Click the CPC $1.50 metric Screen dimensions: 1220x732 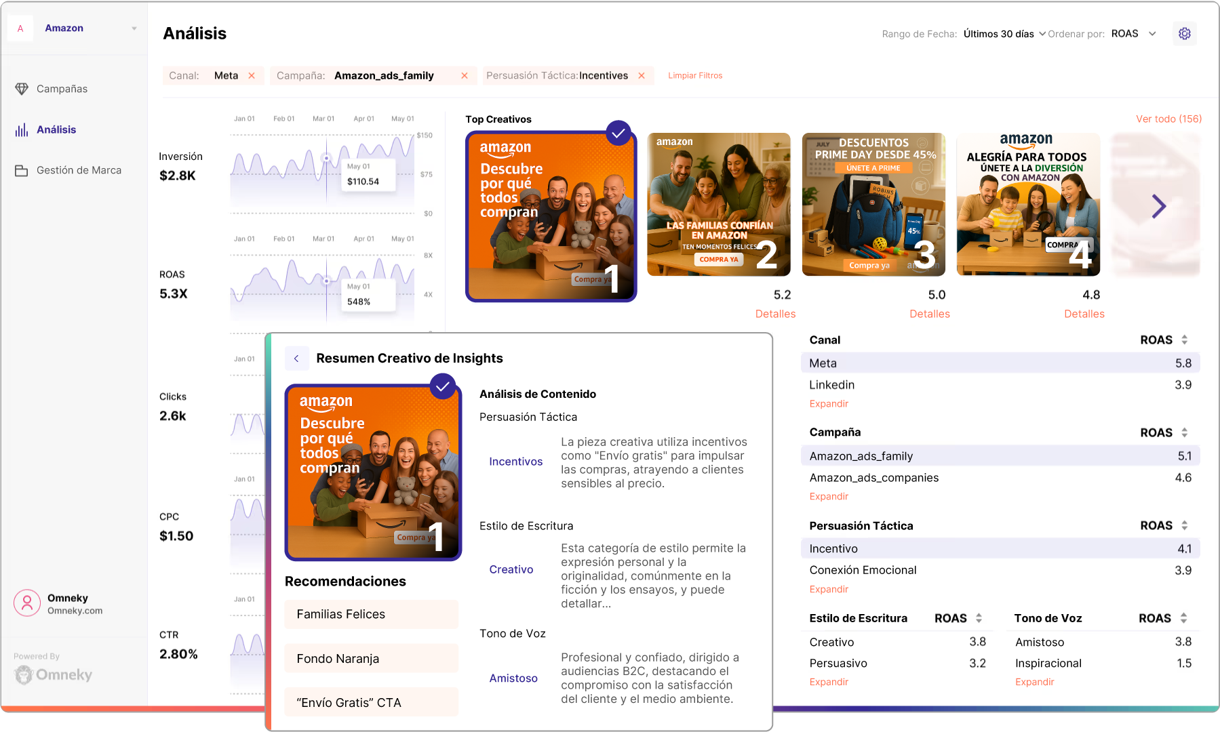point(176,527)
